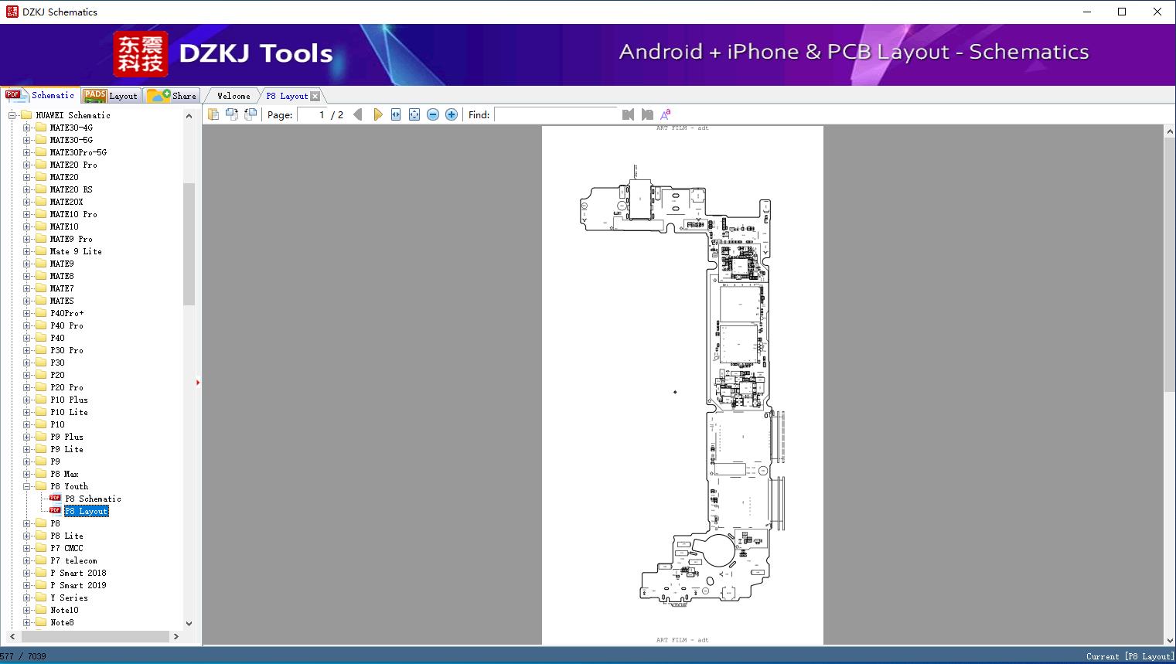This screenshot has width=1176, height=664.
Task: Expand the P30 folder
Action: [x=26, y=363]
